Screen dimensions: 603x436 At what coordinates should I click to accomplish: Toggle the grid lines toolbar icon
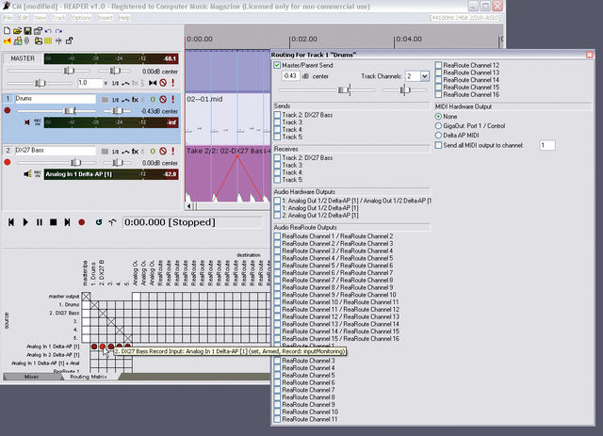click(48, 40)
